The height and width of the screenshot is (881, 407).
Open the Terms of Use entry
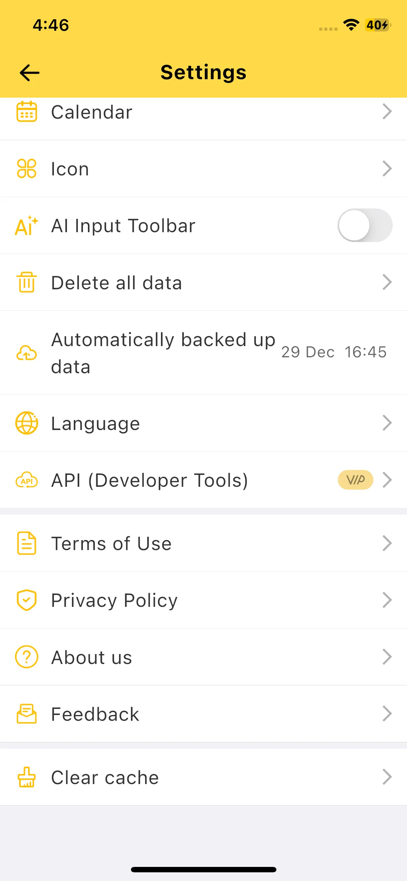coord(111,543)
